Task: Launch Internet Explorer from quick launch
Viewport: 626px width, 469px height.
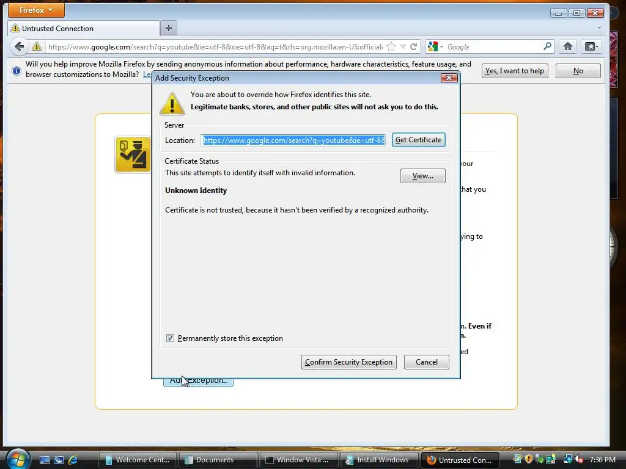Action: point(73,460)
